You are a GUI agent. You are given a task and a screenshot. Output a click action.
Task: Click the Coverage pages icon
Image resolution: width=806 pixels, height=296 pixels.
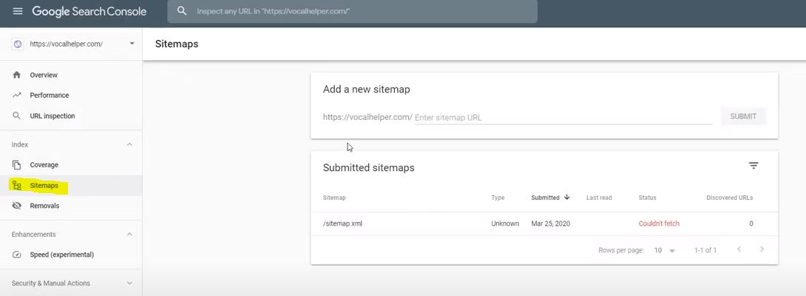tap(17, 165)
